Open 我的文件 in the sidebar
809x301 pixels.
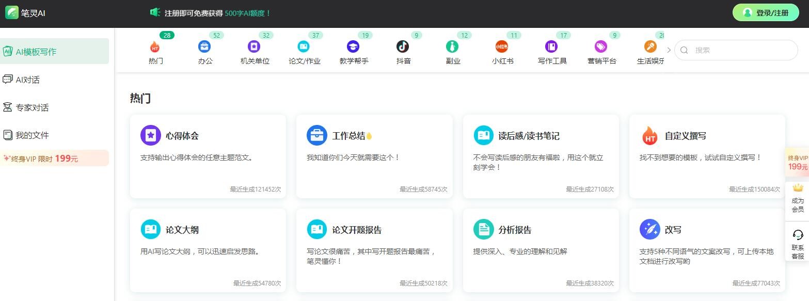tap(54, 135)
